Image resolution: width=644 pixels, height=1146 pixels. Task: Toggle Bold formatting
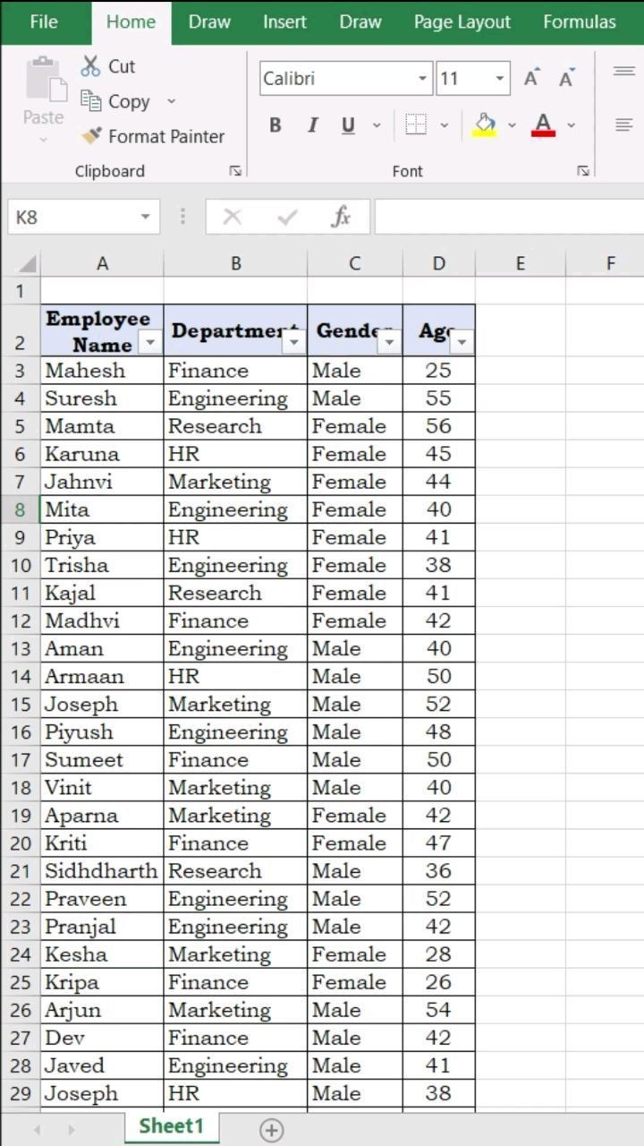coord(275,125)
